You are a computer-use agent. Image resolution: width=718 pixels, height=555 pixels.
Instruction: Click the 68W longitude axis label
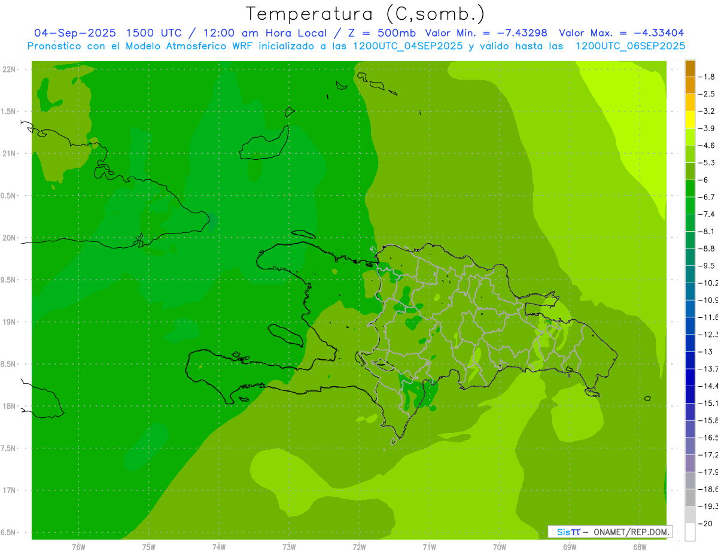point(639,547)
